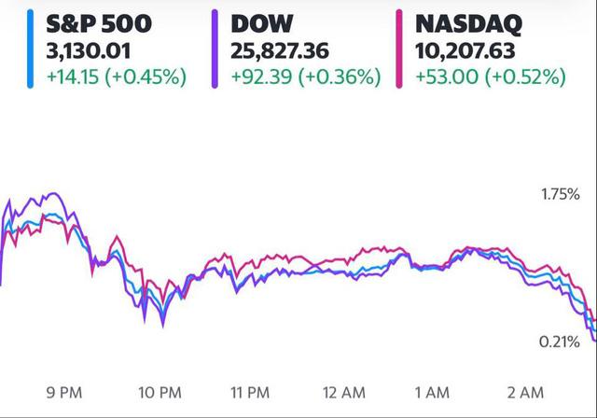Click the 12 AM time axis label
The height and width of the screenshot is (418, 597).
tap(344, 393)
